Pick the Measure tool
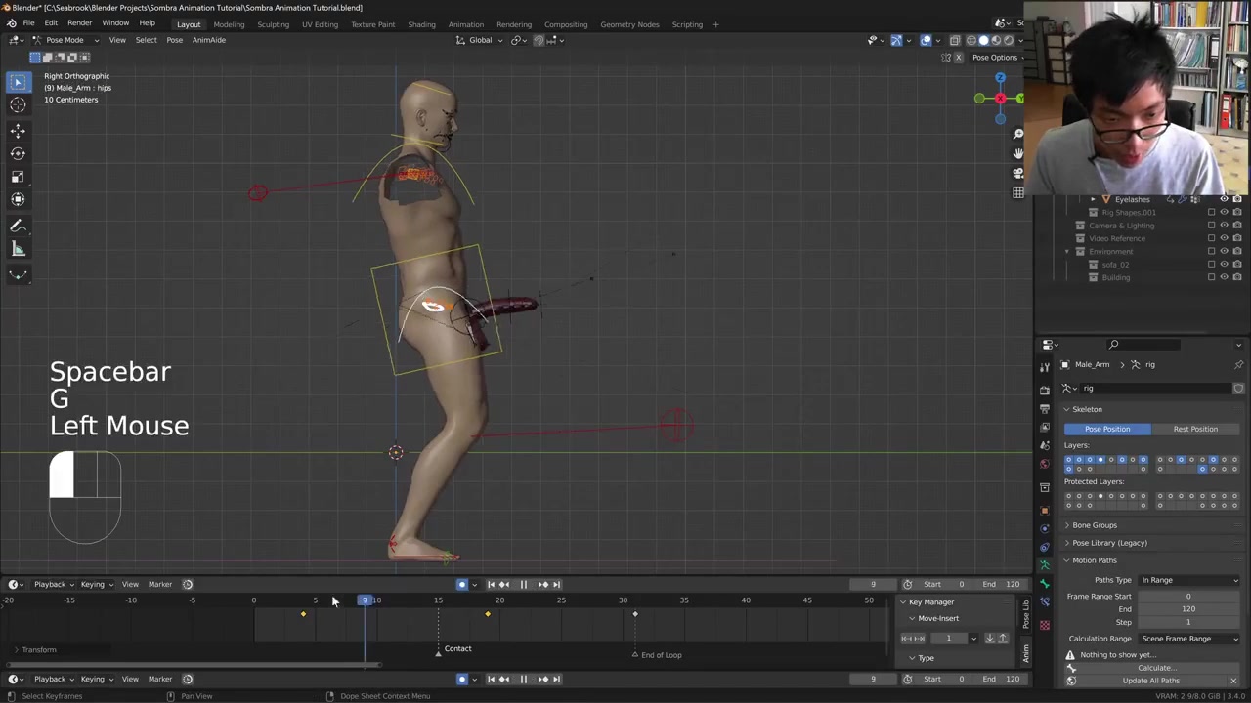Viewport: 1251px width, 703px height. tap(18, 249)
